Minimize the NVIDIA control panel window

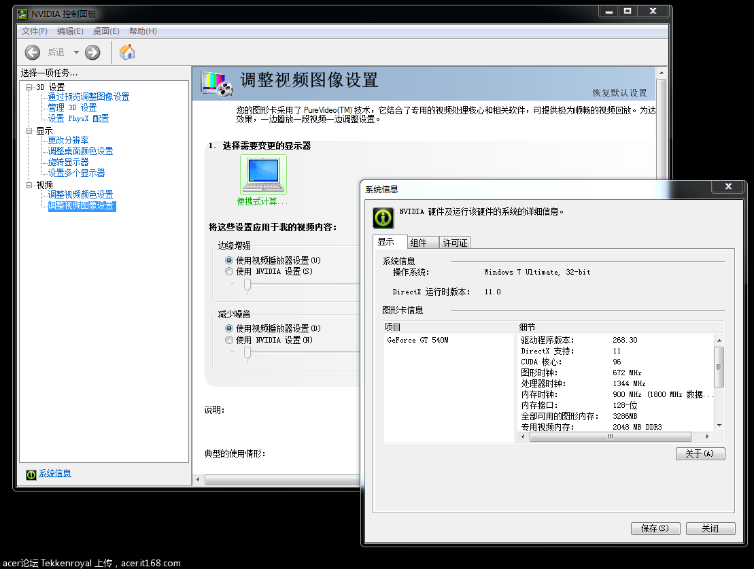609,11
